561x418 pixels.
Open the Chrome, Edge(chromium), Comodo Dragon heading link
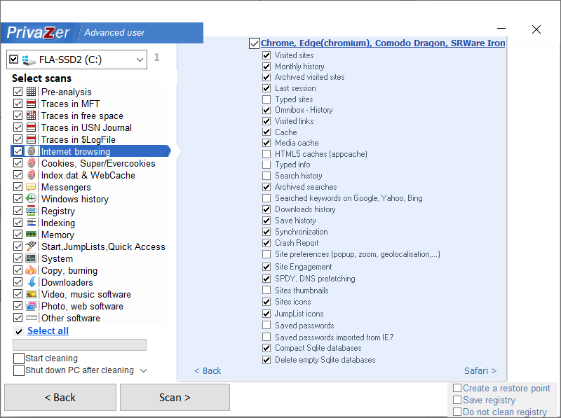tap(383, 43)
